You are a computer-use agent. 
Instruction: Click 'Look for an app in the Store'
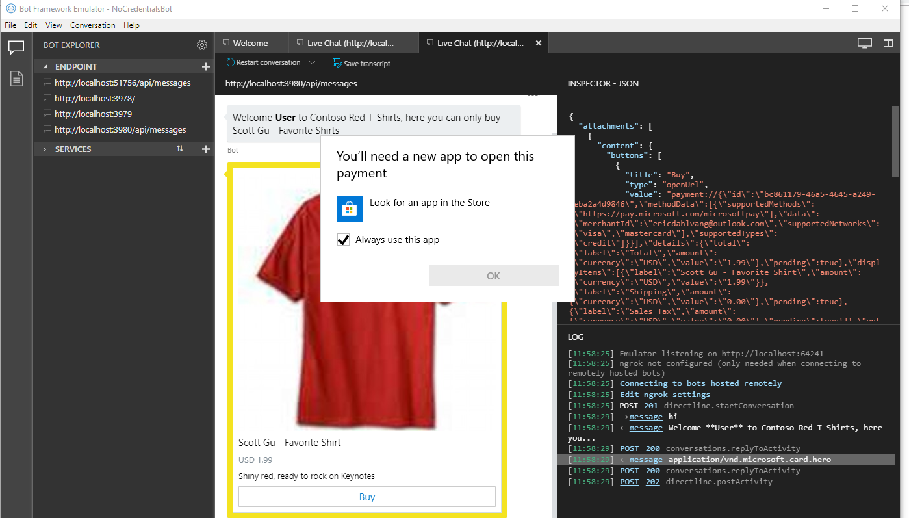click(x=429, y=203)
